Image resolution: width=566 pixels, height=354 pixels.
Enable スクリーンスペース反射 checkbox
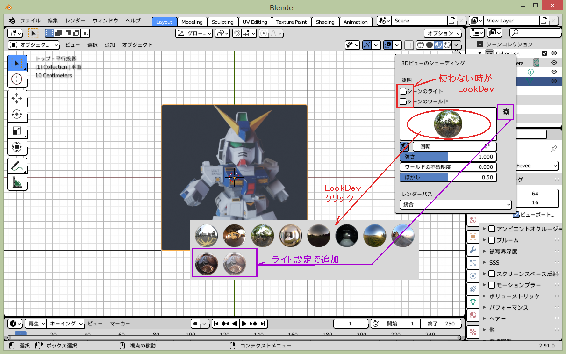pos(492,274)
